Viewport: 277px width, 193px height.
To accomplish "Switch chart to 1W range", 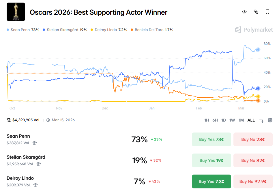I will point(232,120).
